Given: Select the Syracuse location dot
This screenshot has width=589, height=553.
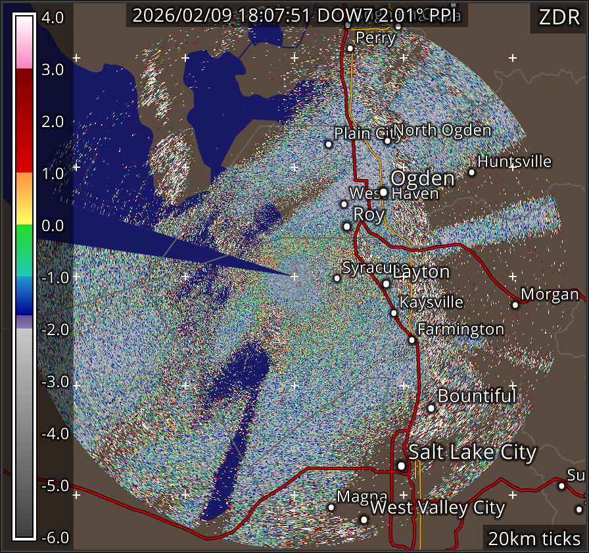Looking at the screenshot, I should [337, 278].
